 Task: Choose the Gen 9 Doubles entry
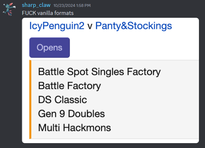[71, 114]
